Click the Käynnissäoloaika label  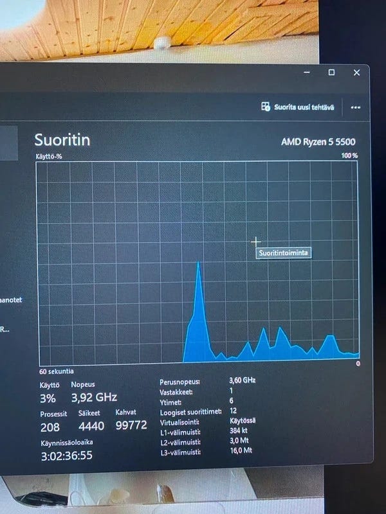67,443
